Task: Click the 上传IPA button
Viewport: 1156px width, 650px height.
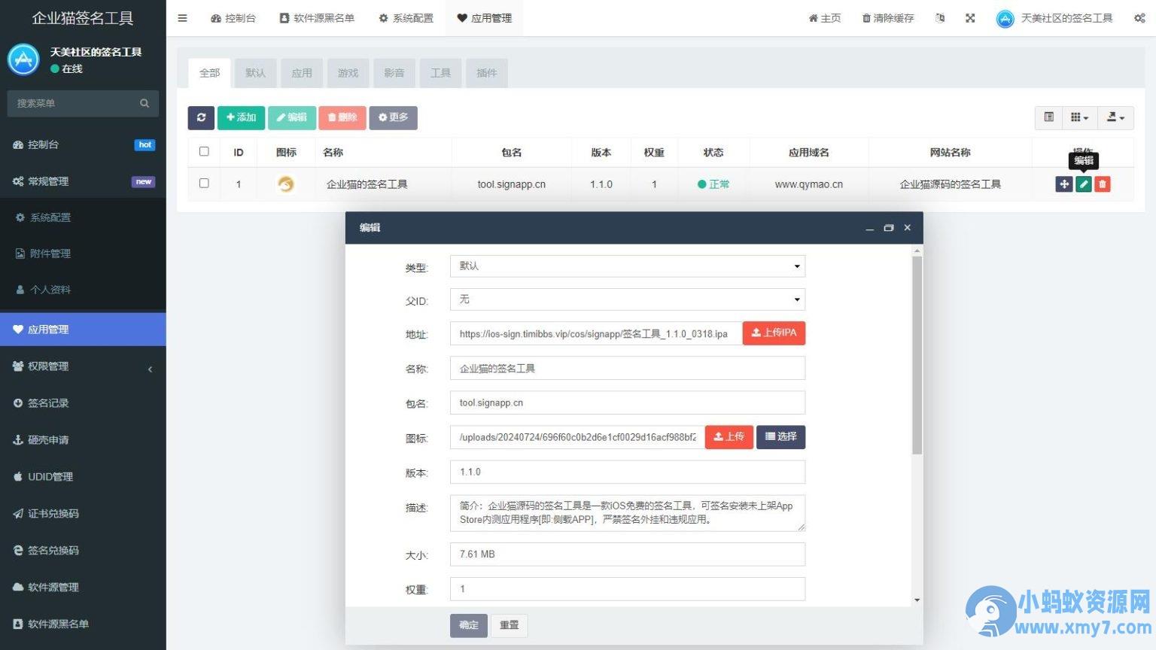Action: tap(774, 333)
